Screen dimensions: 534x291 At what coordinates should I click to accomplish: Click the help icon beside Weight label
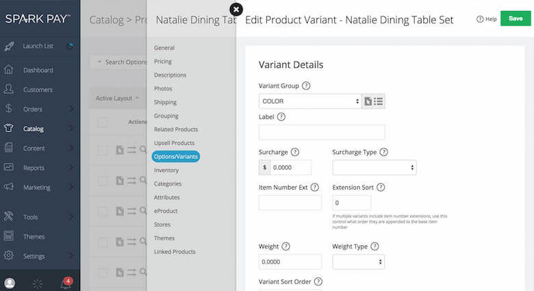285,246
